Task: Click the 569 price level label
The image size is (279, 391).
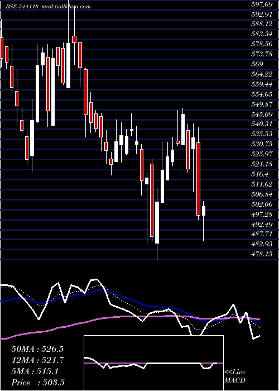Action: (x=257, y=64)
